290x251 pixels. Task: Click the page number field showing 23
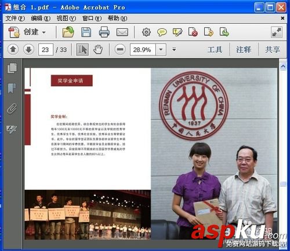[x=46, y=50]
